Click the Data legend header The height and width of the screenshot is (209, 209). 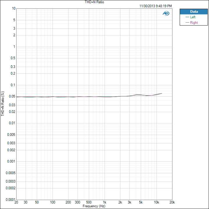194,12
